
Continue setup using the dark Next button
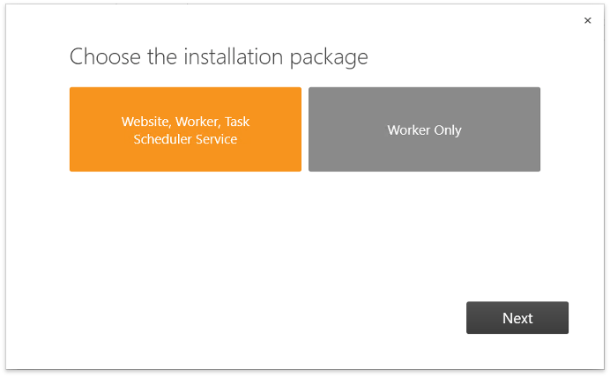(517, 317)
